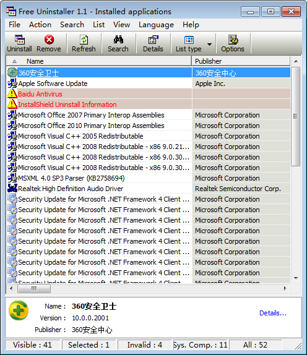Select Microsoft Office 2010 Primary Interop Assemblies

coord(91,126)
